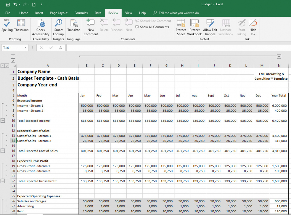
Task: Toggle Show All Comments
Action: pyautogui.click(x=152, y=27)
